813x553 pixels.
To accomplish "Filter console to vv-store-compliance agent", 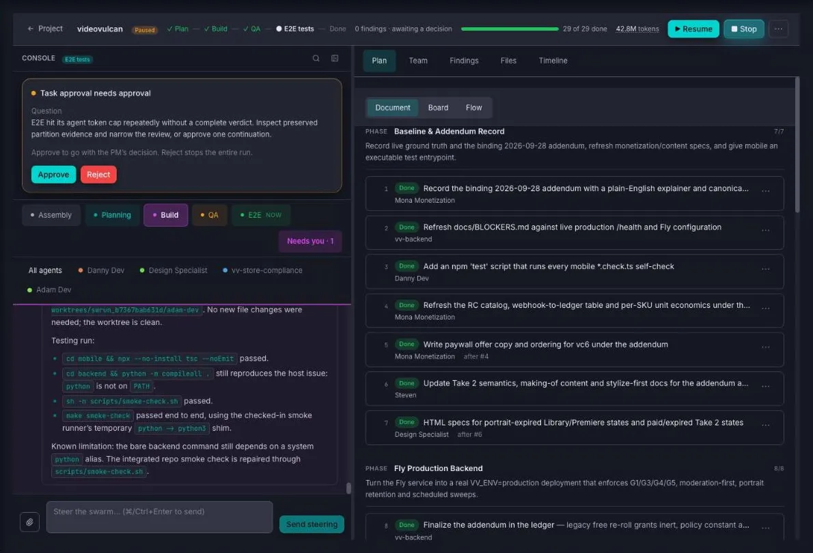I will [262, 270].
